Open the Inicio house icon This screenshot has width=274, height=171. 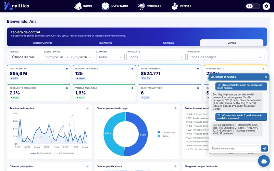click(x=78, y=6)
